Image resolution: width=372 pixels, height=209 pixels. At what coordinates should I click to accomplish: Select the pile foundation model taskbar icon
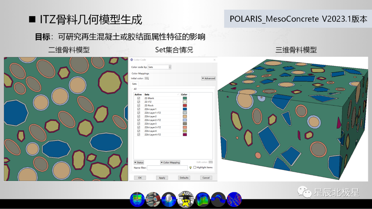[169, 199]
